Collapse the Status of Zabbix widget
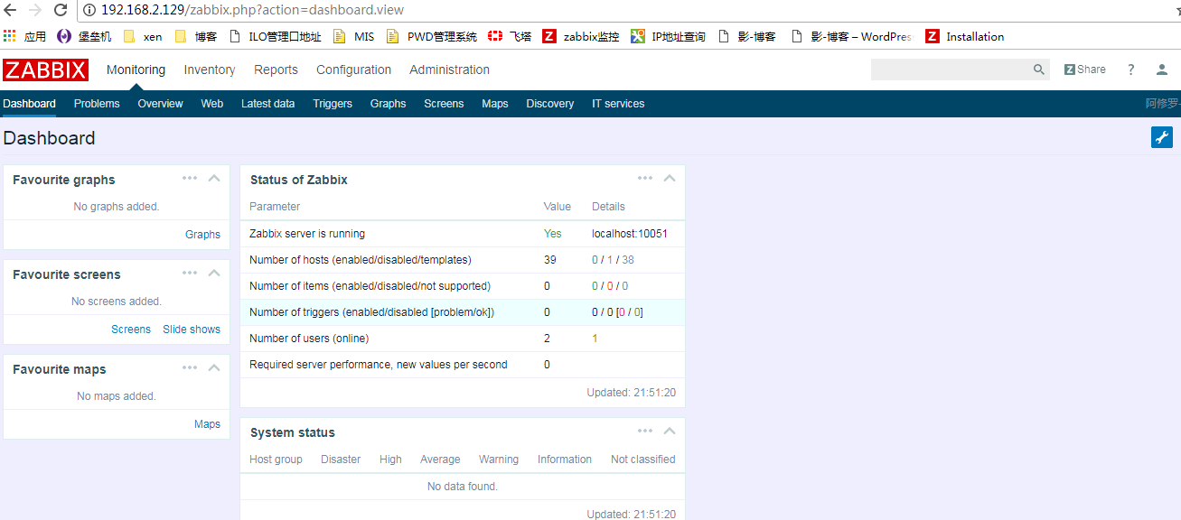1181x520 pixels. [x=670, y=178]
